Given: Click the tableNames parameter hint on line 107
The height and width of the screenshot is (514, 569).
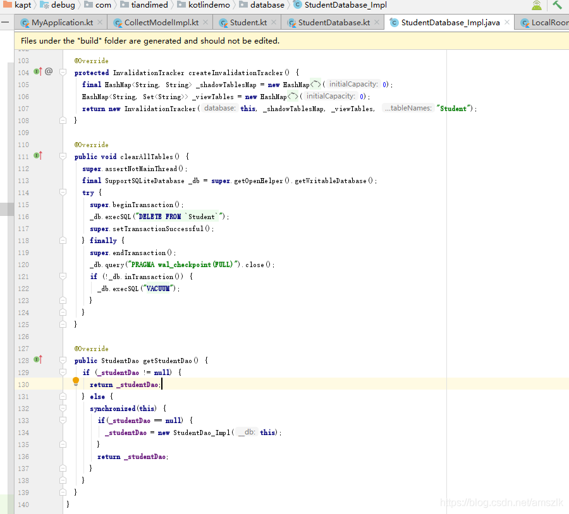Looking at the screenshot, I should coord(408,108).
